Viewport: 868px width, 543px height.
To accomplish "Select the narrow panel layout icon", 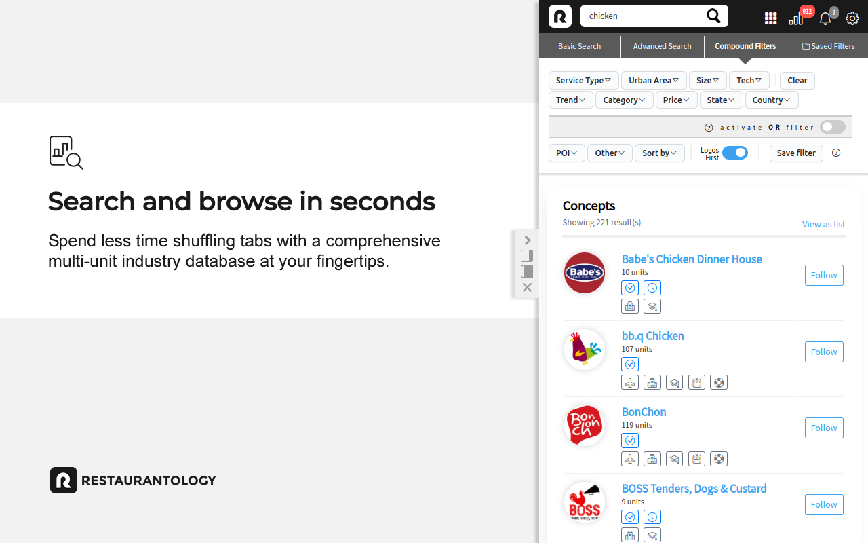I will tap(527, 256).
